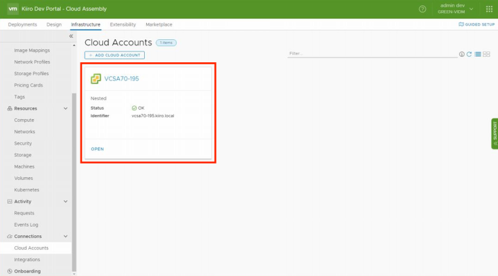Click the green OK status icon

click(134, 108)
